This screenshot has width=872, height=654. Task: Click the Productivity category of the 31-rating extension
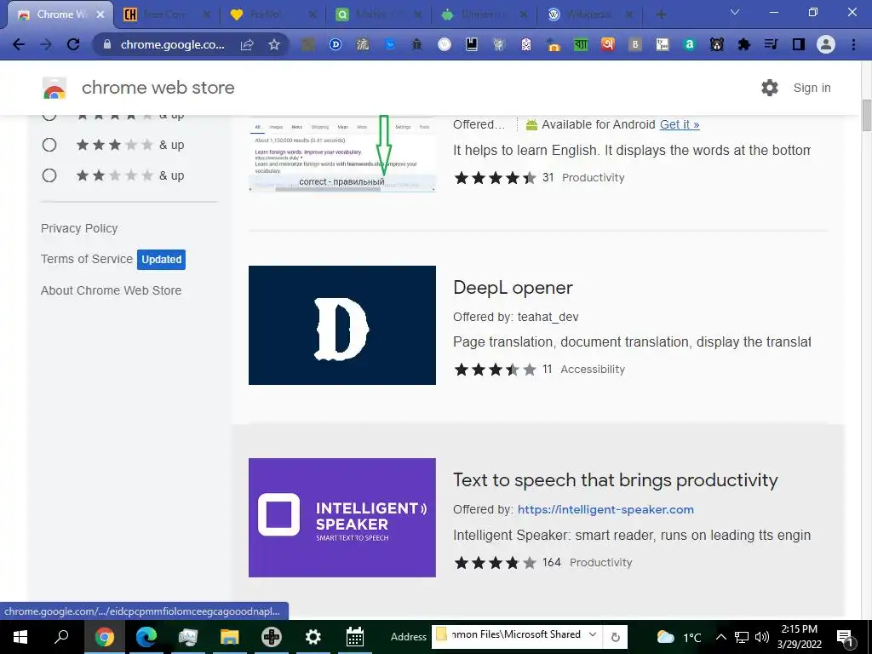[593, 178]
